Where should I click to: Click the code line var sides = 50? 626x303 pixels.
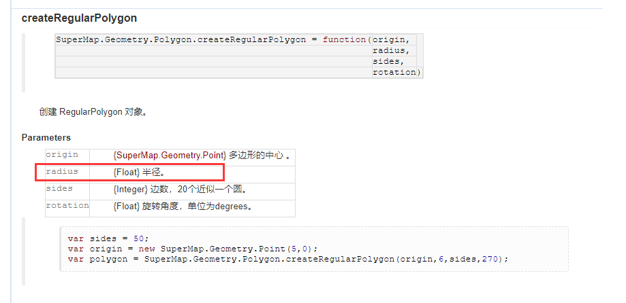[x=108, y=238]
